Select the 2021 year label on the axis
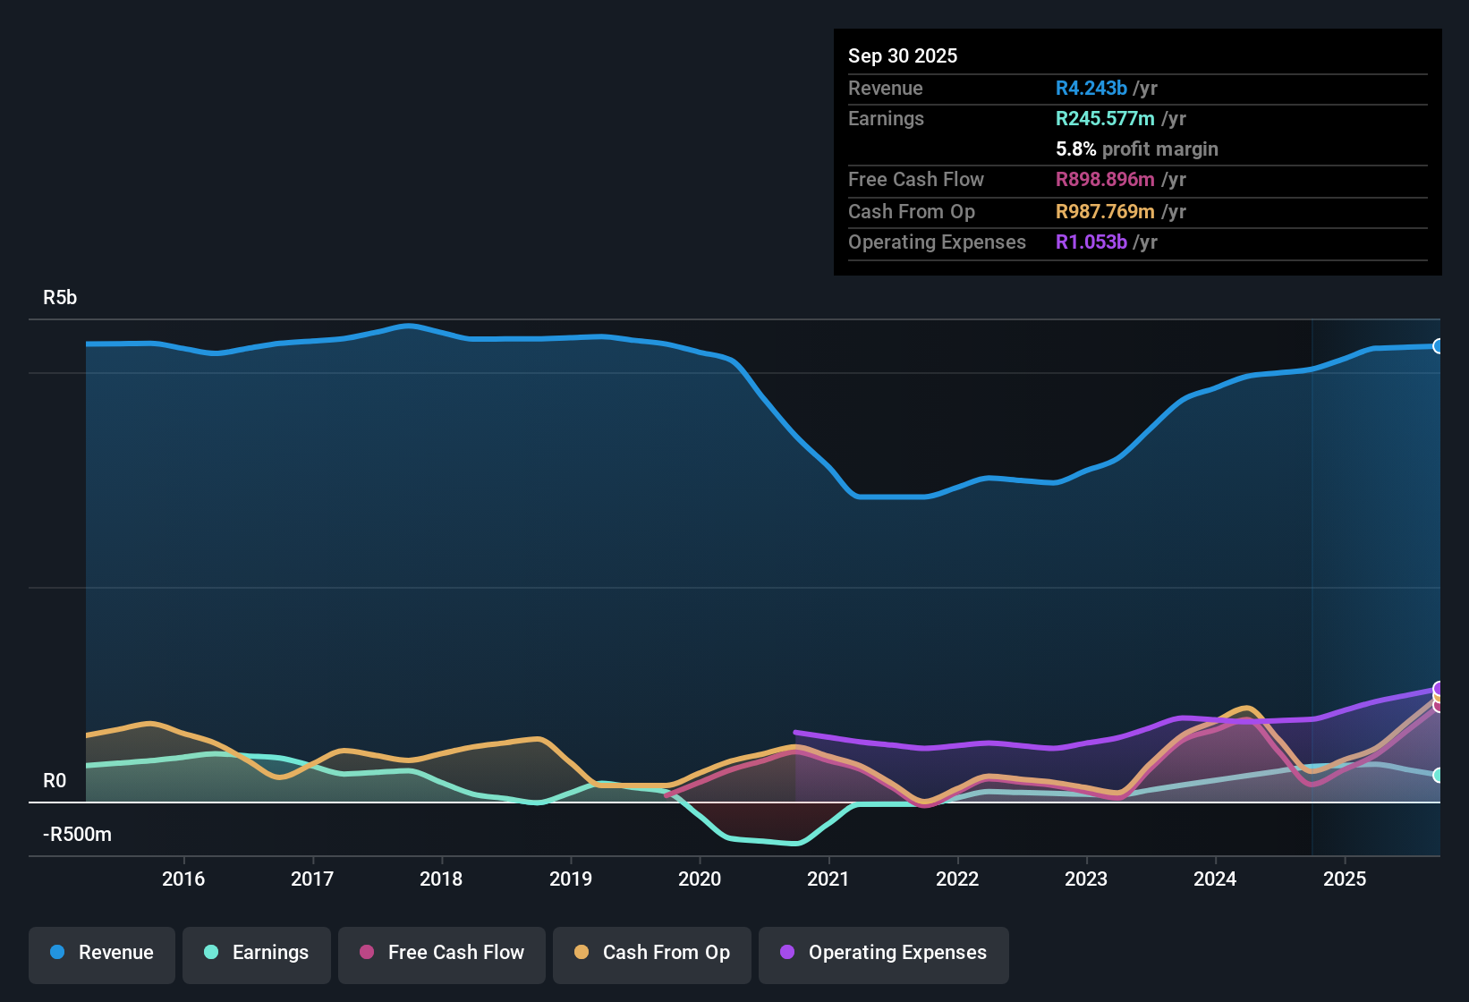This screenshot has height=1002, width=1469. (828, 879)
